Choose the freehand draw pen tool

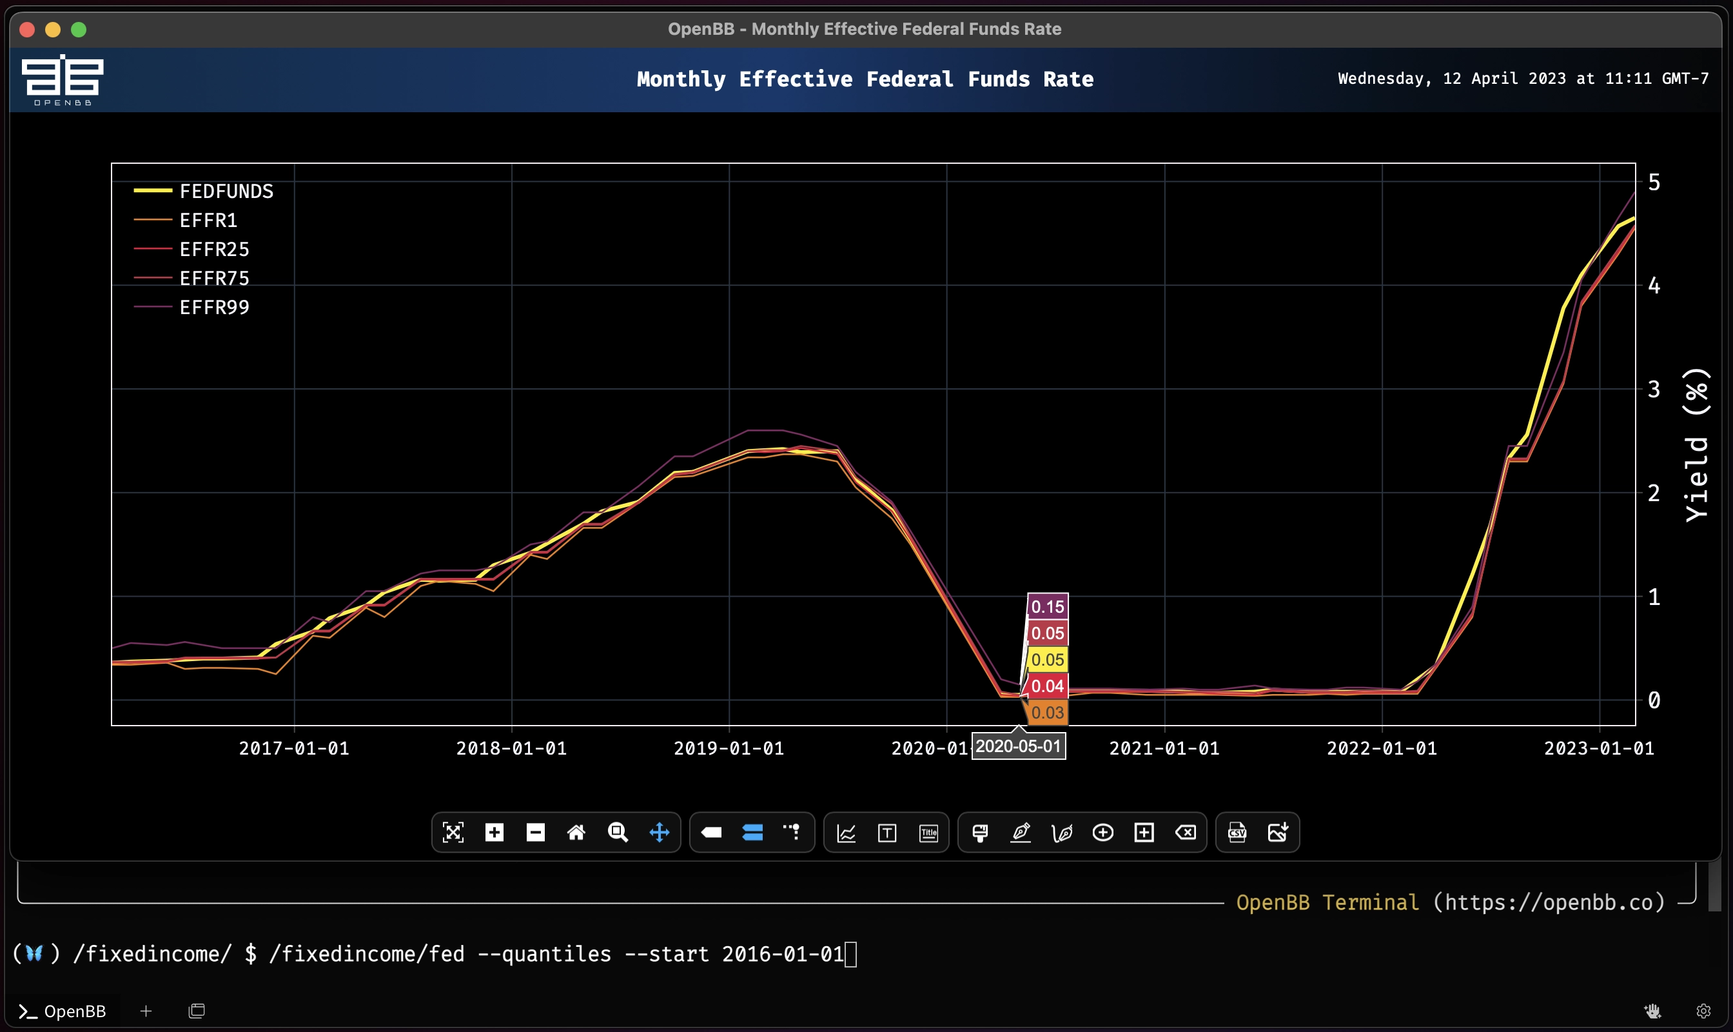point(1062,833)
